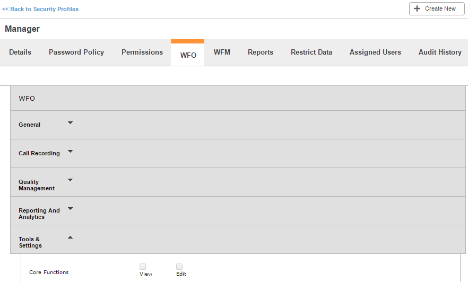
Task: Expand the Quality Management section arrow
Action: (70, 180)
